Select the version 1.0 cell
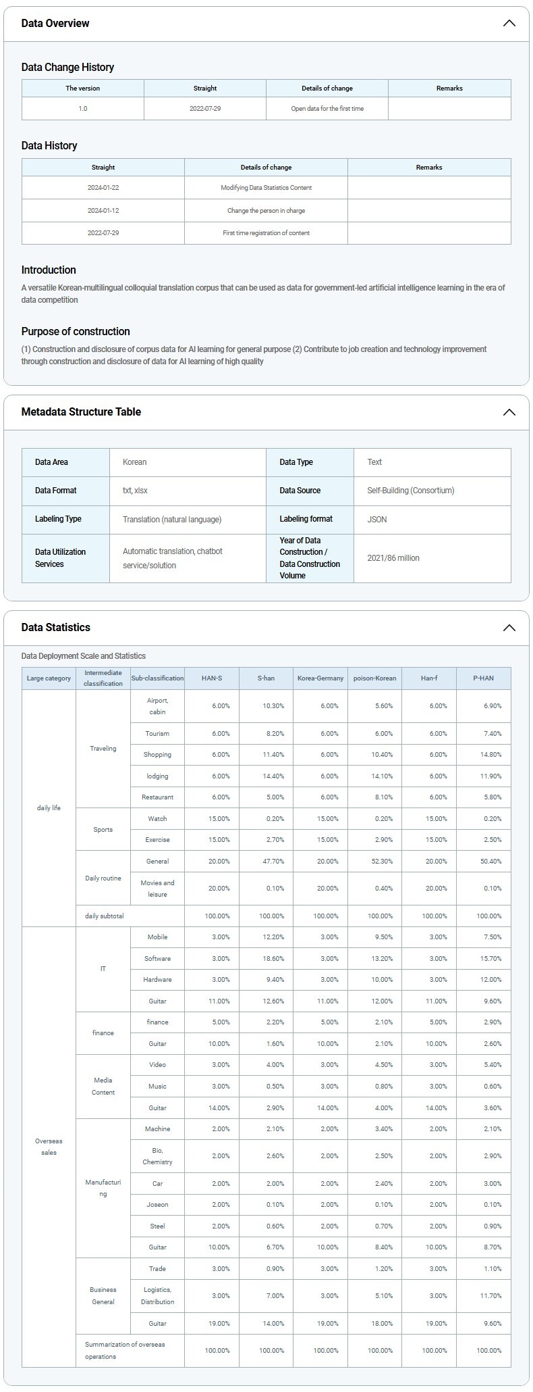This screenshot has height=1392, width=533. coord(82,108)
